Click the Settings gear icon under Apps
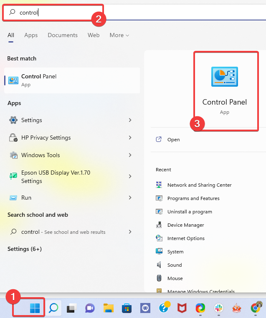The height and width of the screenshot is (318, 266). pos(13,120)
